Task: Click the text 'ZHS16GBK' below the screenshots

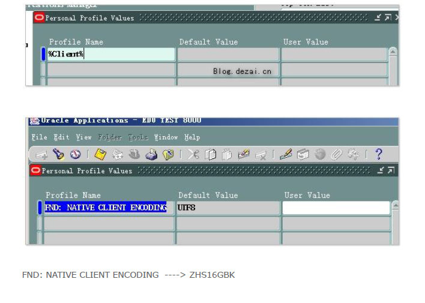Action: coord(212,275)
